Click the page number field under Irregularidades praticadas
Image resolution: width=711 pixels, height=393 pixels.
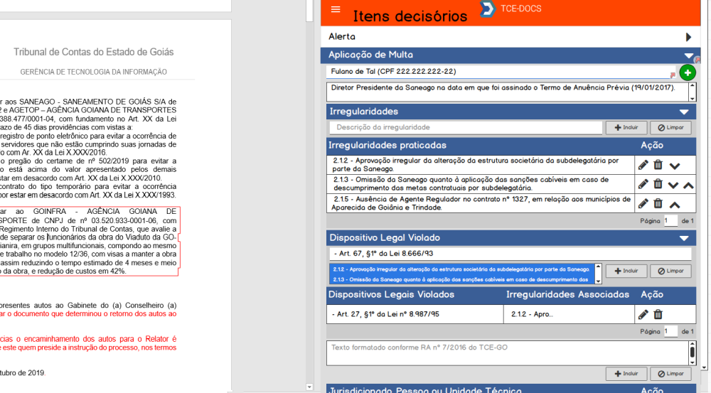click(670, 221)
